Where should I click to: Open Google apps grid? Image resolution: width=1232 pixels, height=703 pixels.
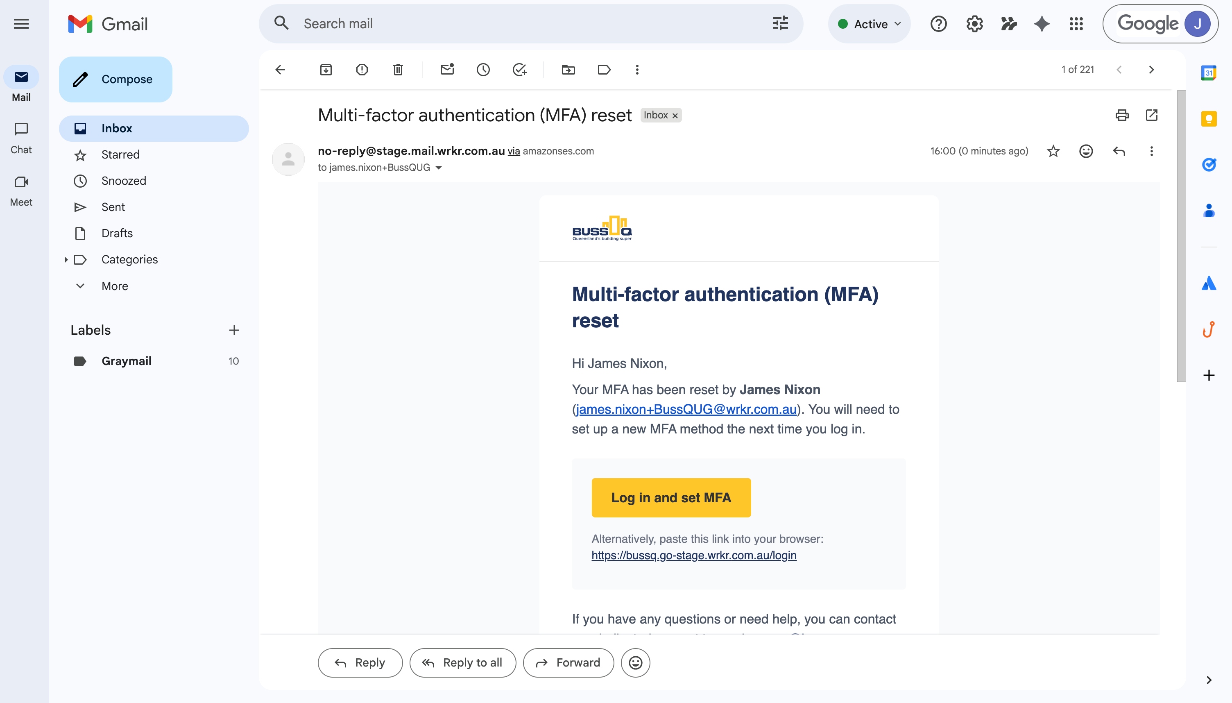(1076, 24)
